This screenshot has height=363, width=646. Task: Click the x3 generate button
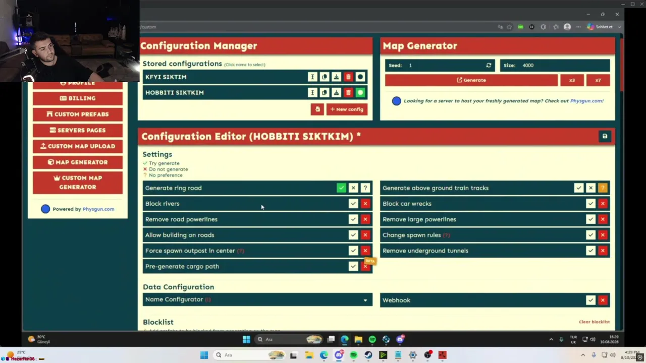[572, 80]
